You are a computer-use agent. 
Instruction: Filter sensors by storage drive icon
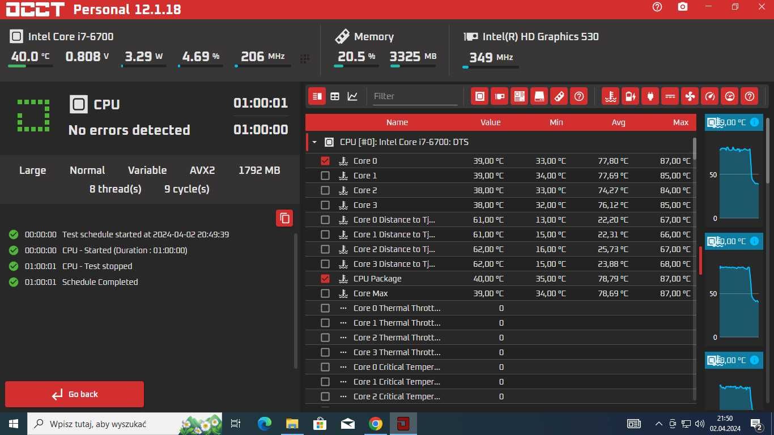coord(539,96)
